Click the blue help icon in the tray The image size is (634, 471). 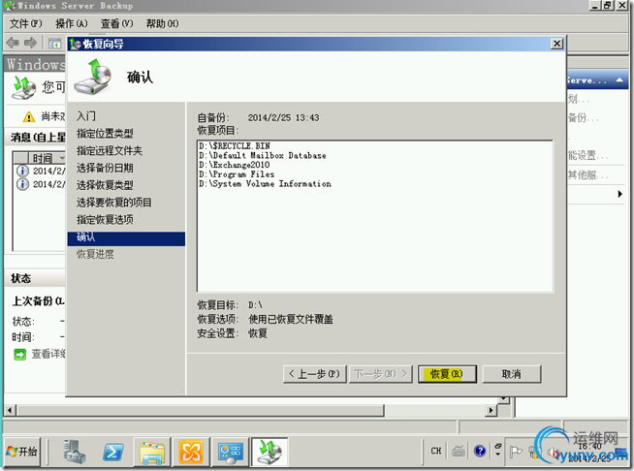[480, 451]
